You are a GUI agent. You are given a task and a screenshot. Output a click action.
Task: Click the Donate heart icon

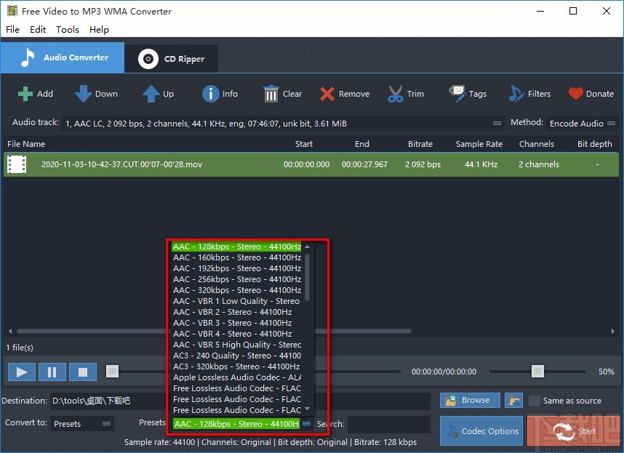point(575,94)
